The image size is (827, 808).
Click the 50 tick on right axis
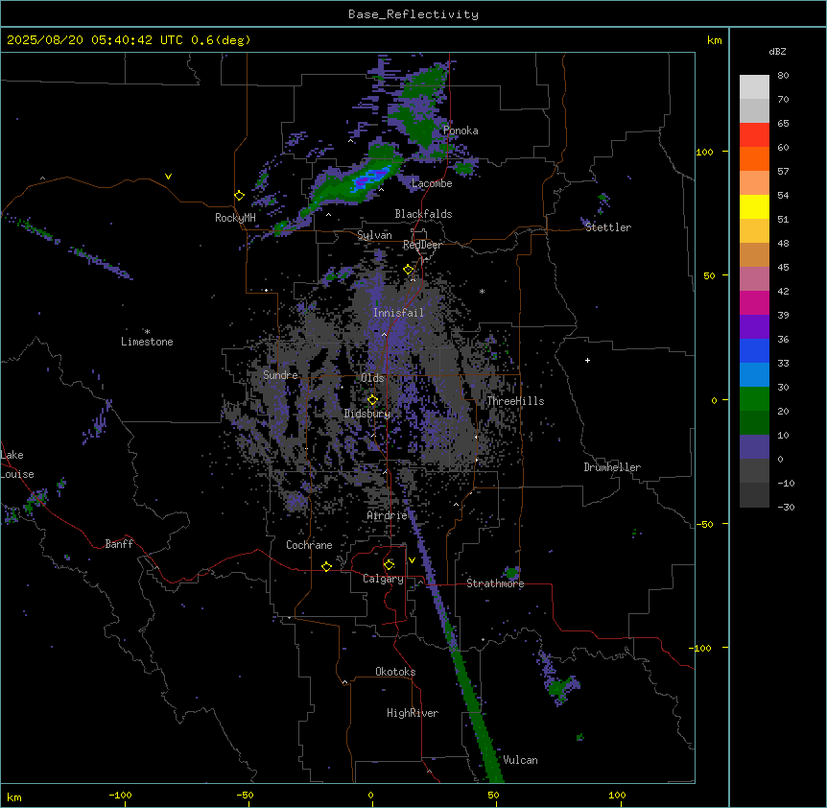[709, 275]
